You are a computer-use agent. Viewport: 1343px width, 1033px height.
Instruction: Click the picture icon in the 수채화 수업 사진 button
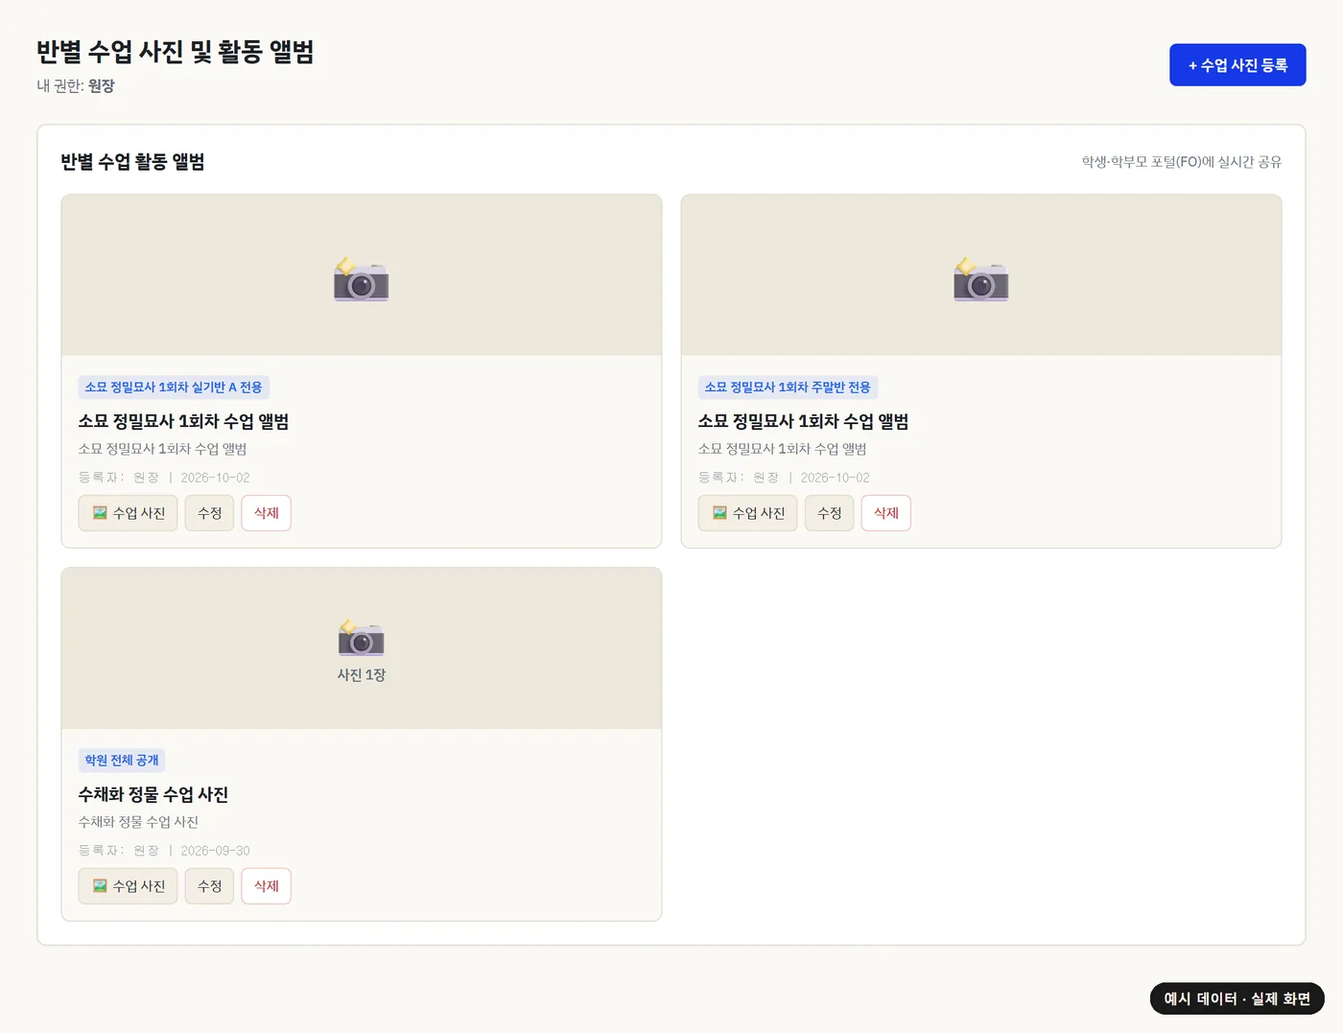coord(100,886)
